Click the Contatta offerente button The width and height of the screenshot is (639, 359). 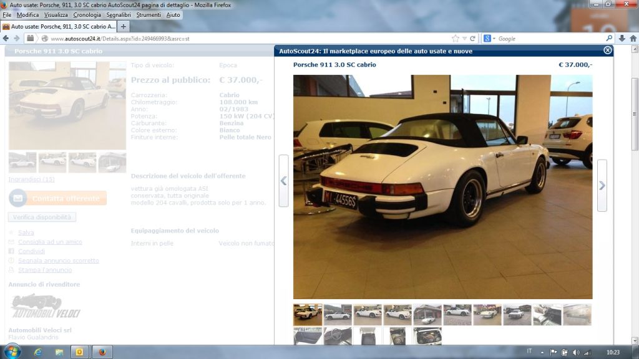(x=58, y=198)
